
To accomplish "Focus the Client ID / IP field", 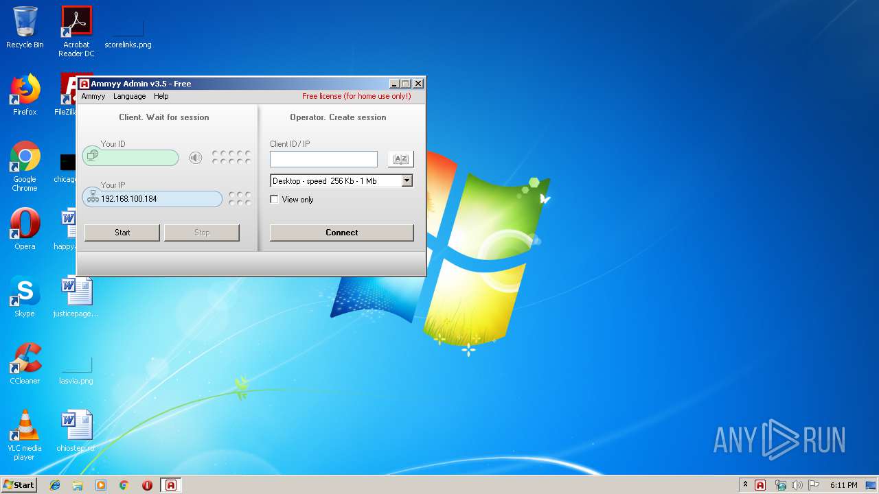I will [323, 159].
